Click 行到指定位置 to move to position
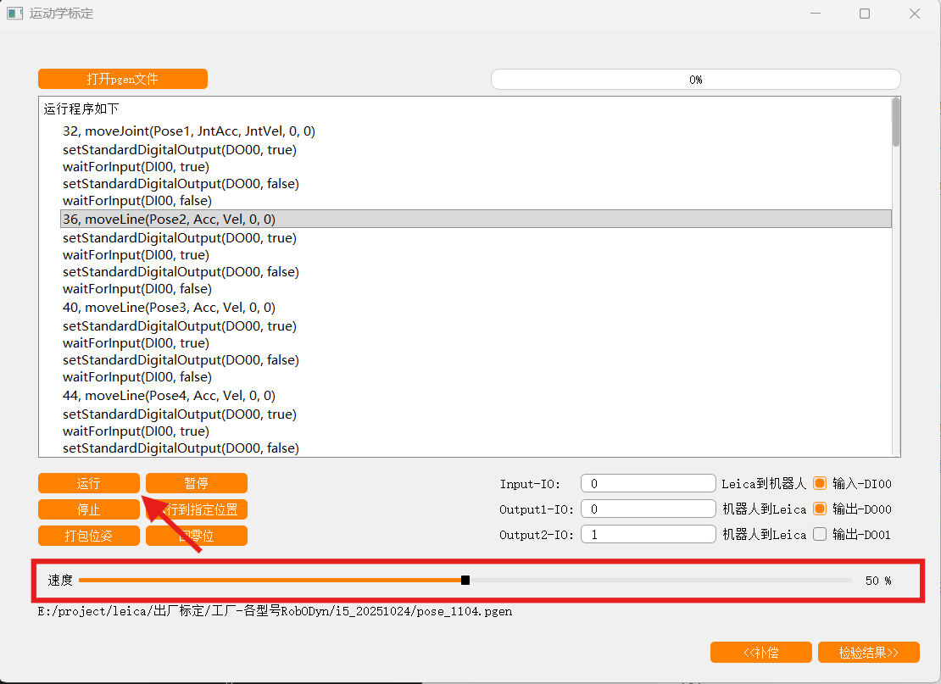This screenshot has height=684, width=941. pos(196,509)
